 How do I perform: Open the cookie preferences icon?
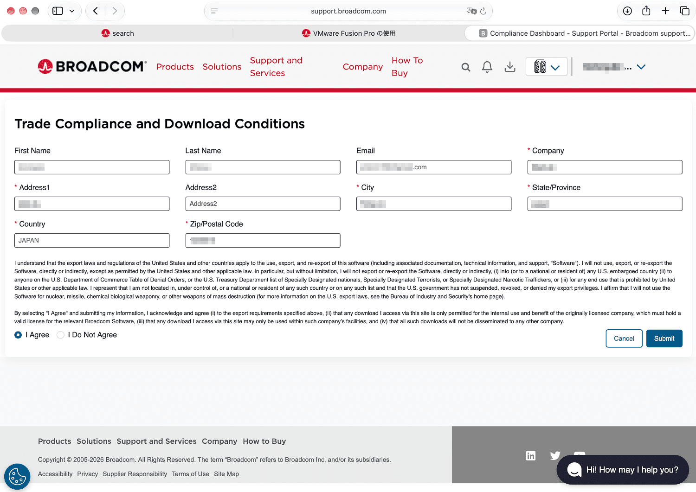pos(17,476)
